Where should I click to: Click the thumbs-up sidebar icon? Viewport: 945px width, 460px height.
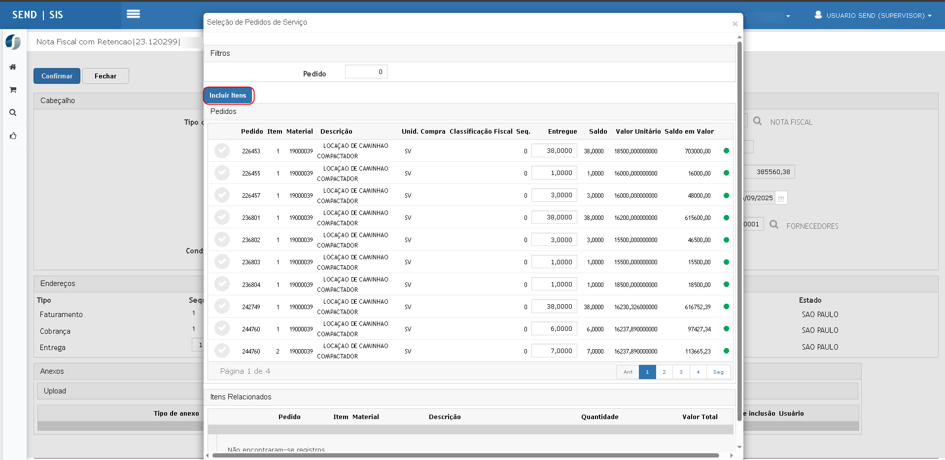(13, 136)
